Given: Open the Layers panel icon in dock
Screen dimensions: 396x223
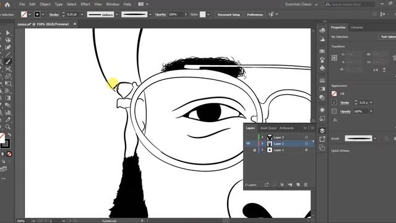Looking at the screenshot, I should [322, 131].
